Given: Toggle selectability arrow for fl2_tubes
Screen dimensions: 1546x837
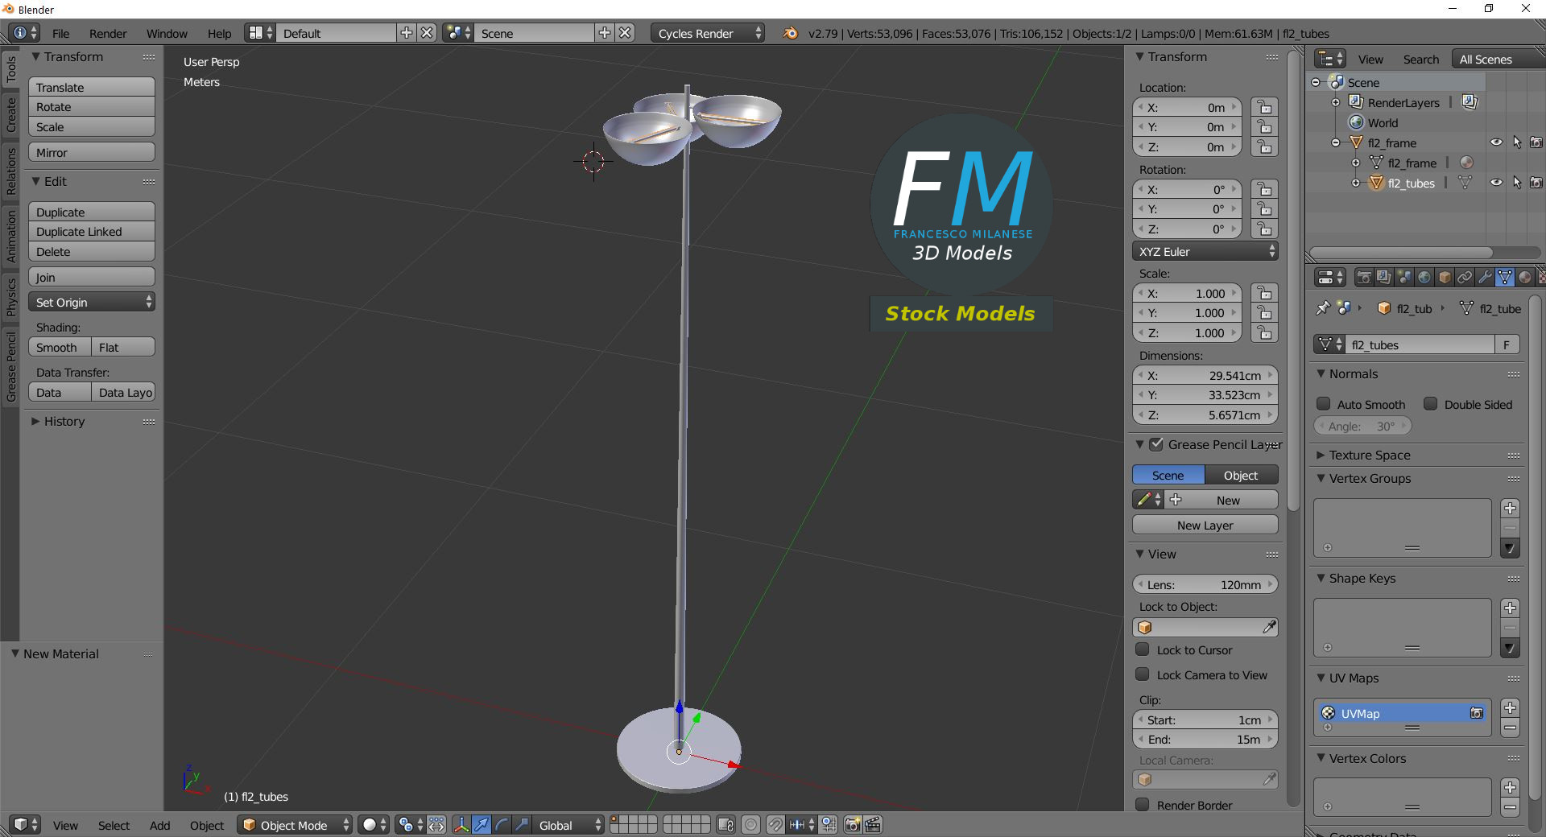Looking at the screenshot, I should (1517, 183).
